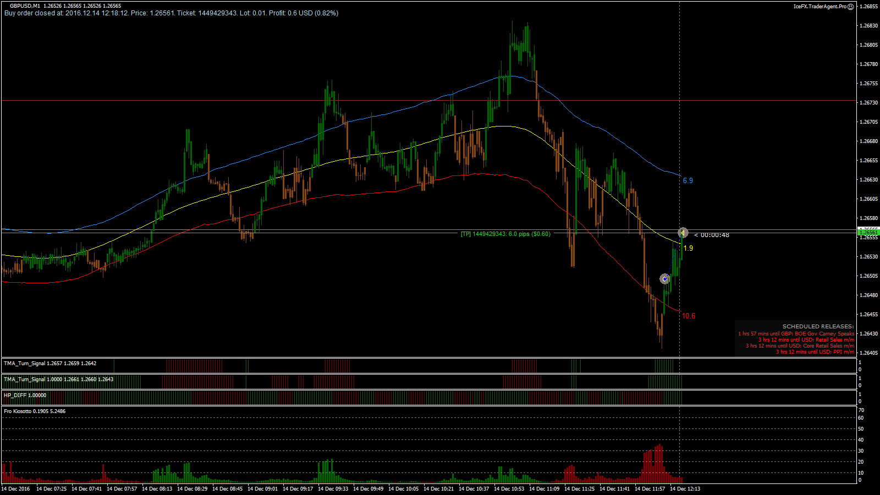Click the HP_DIFF 1.00000 indicator label
Screen dimensions: 880x495
(x=25, y=395)
